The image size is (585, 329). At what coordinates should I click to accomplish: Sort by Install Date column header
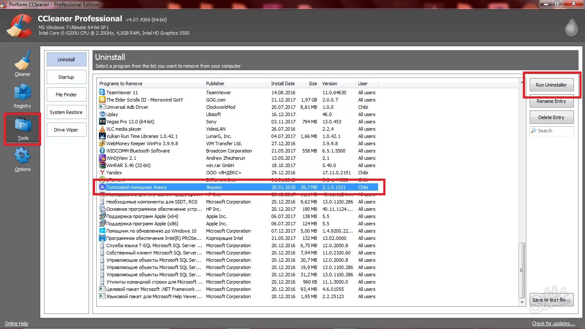283,84
